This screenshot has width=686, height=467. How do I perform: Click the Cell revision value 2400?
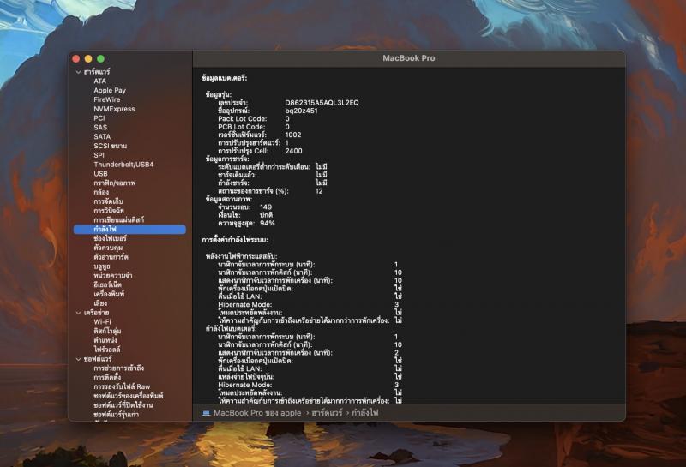pyautogui.click(x=293, y=151)
